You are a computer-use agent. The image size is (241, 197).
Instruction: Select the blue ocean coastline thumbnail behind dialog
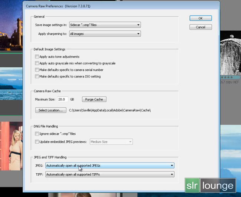point(11,84)
